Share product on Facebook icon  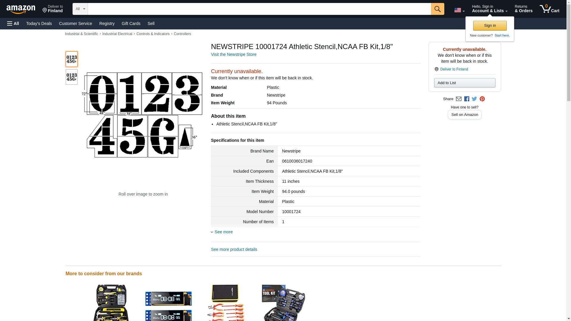click(x=467, y=99)
